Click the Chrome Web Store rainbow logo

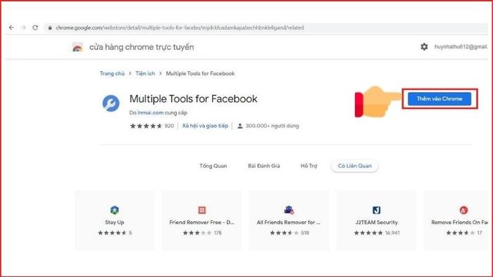(77, 47)
